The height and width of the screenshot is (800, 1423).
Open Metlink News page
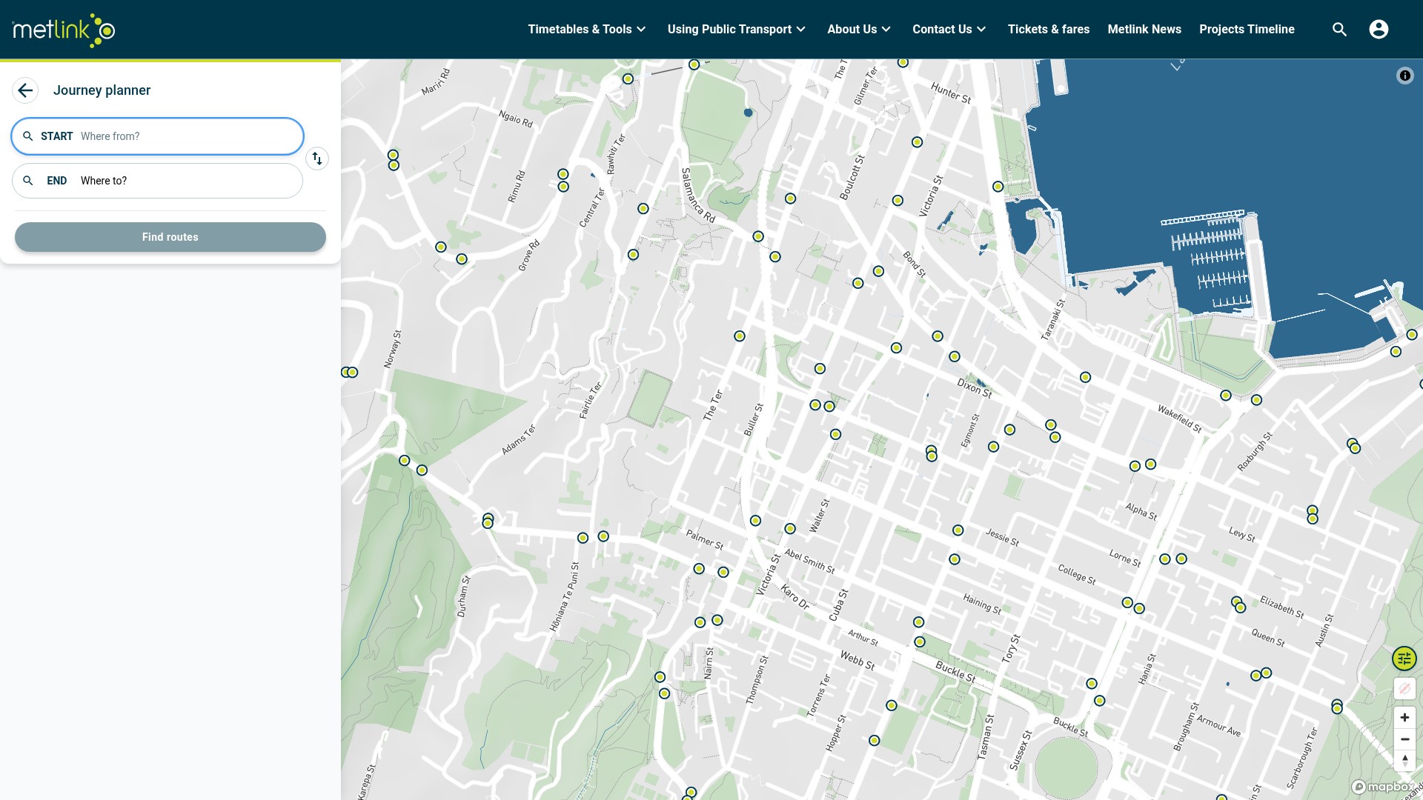(x=1144, y=30)
